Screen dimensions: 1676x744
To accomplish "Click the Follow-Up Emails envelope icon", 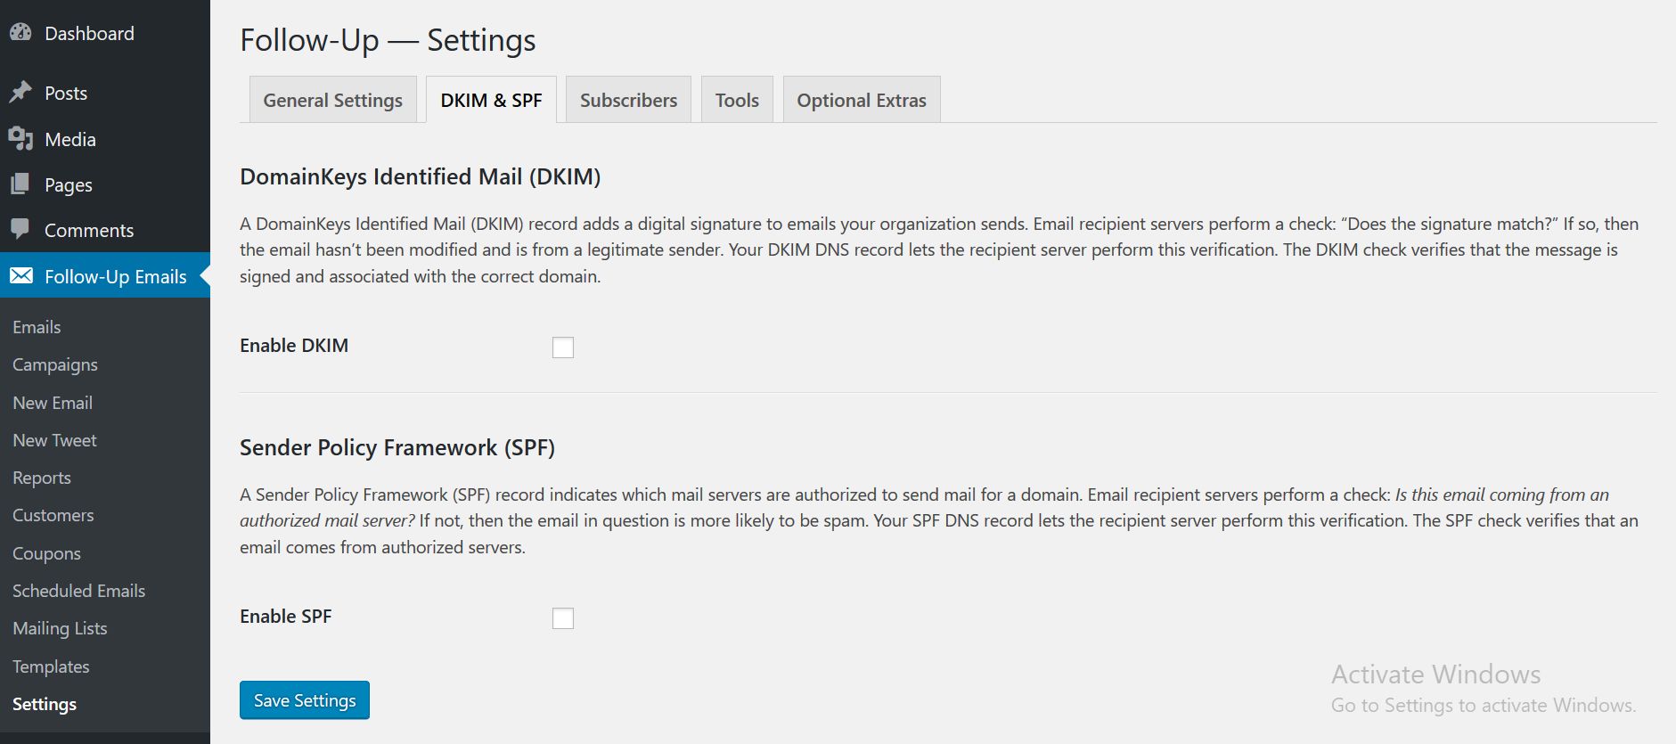I will (x=21, y=276).
